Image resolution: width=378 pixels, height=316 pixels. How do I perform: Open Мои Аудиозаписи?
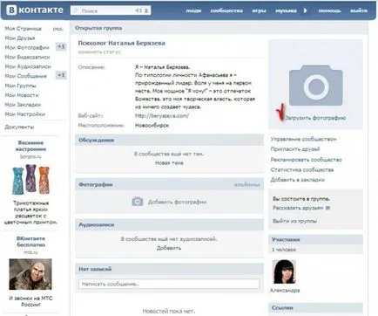[28, 66]
